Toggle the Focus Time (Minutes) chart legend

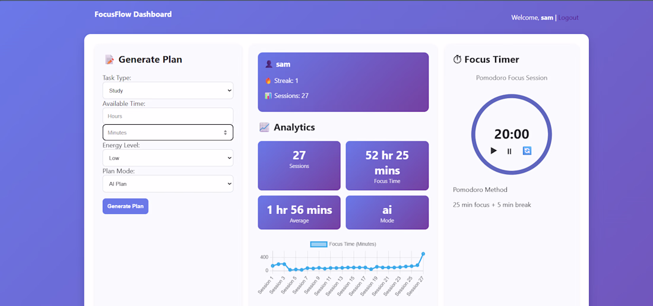pos(343,244)
